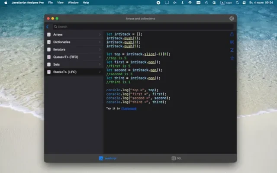Expand the Arrays row chevron
Image resolution: width=277 pixels, height=173 pixels.
tap(100, 35)
